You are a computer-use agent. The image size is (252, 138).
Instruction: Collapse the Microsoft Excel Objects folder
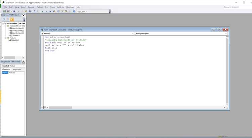[5, 26]
